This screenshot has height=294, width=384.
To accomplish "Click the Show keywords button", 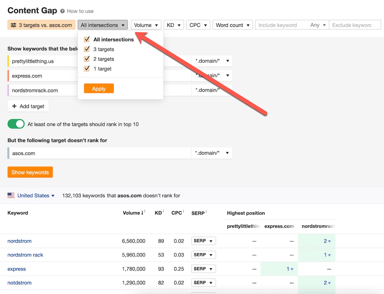I will (x=30, y=172).
